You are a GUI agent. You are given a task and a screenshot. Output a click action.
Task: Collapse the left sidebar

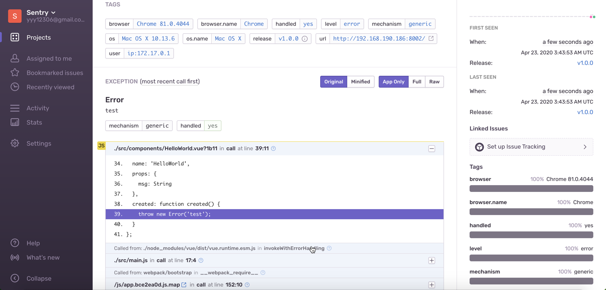(x=39, y=279)
